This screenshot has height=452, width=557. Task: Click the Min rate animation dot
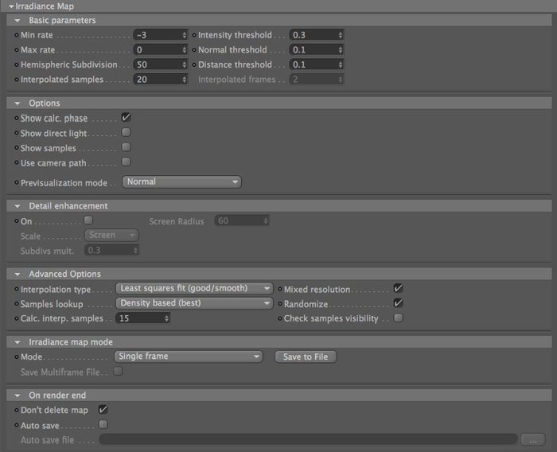click(x=17, y=35)
